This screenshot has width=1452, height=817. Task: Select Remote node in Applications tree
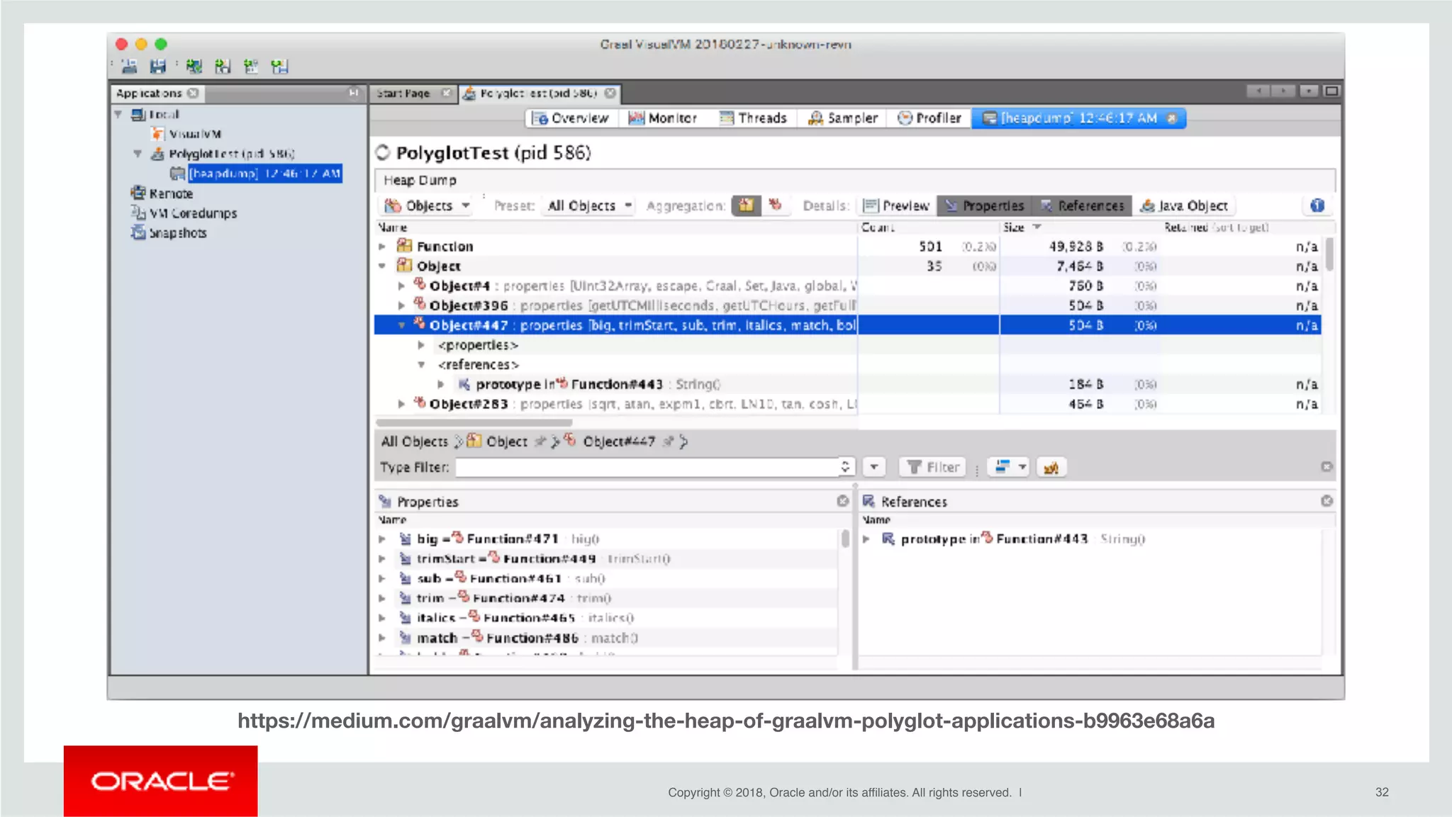(171, 193)
